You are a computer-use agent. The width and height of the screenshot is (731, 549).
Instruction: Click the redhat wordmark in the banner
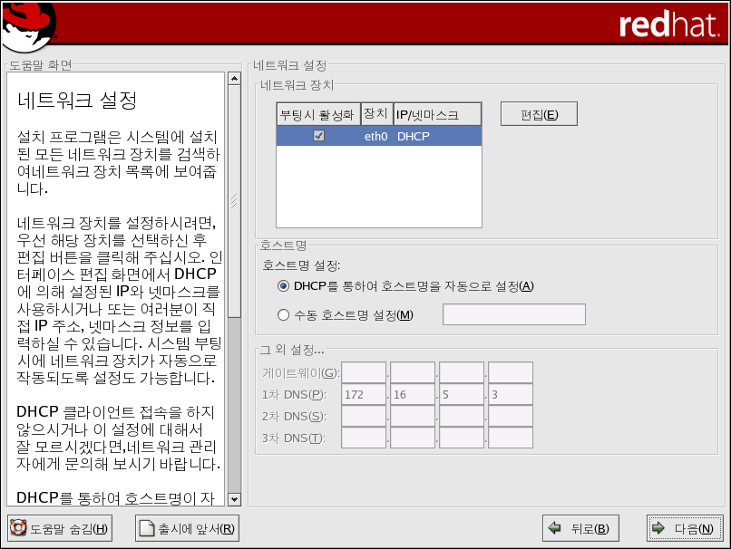(668, 24)
